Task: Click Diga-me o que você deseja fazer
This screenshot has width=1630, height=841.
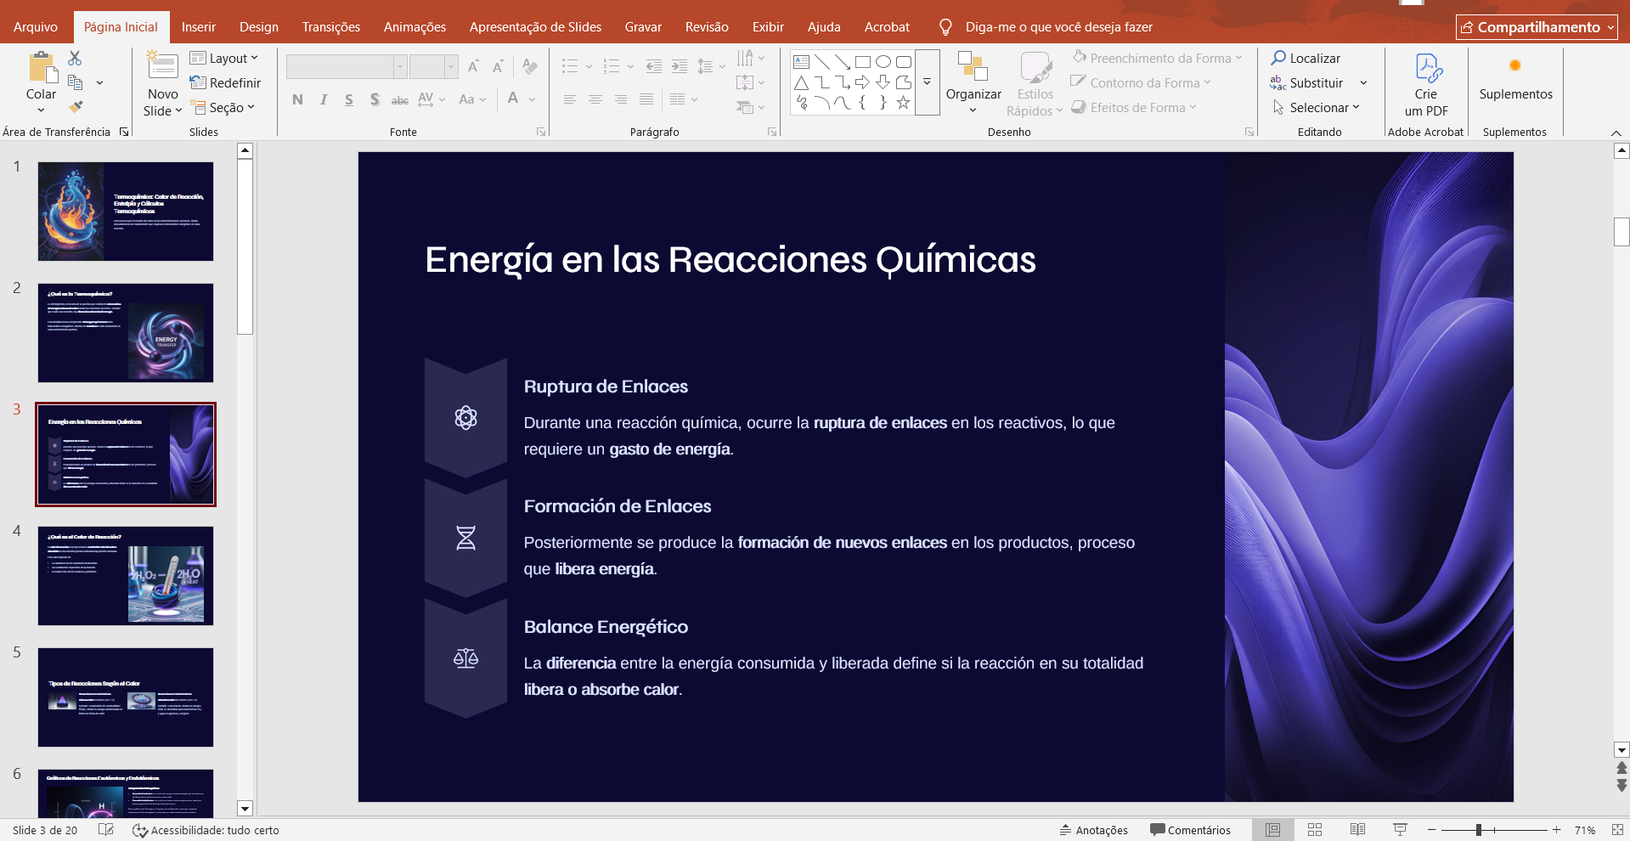Action: 1058,27
